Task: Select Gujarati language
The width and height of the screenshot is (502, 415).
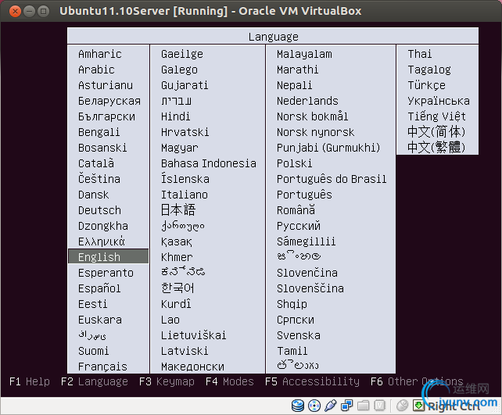Action: tap(185, 85)
